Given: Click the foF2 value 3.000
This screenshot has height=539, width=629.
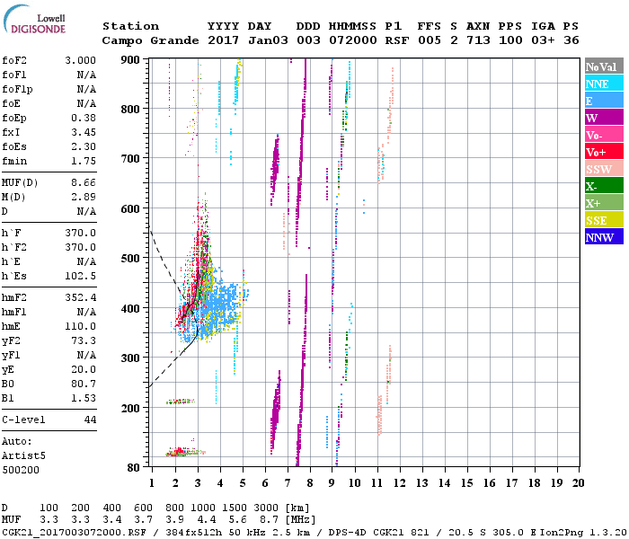Looking at the screenshot, I should [x=80, y=60].
